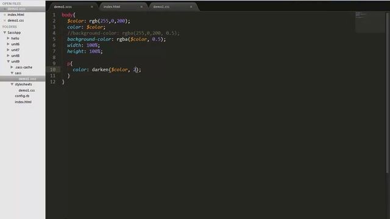The height and width of the screenshot is (219, 390).
Task: Click line number 12 in the gutter
Action: 53,82
